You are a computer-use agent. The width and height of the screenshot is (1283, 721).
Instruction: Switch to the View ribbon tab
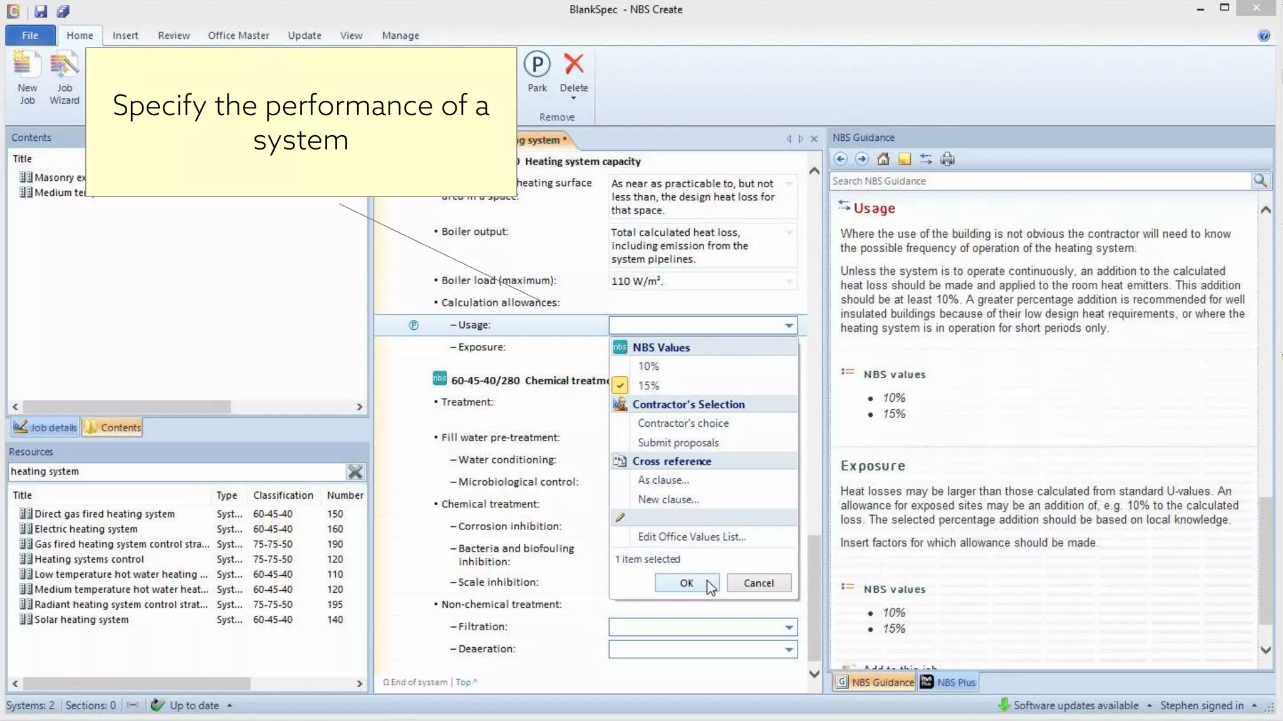coord(351,35)
